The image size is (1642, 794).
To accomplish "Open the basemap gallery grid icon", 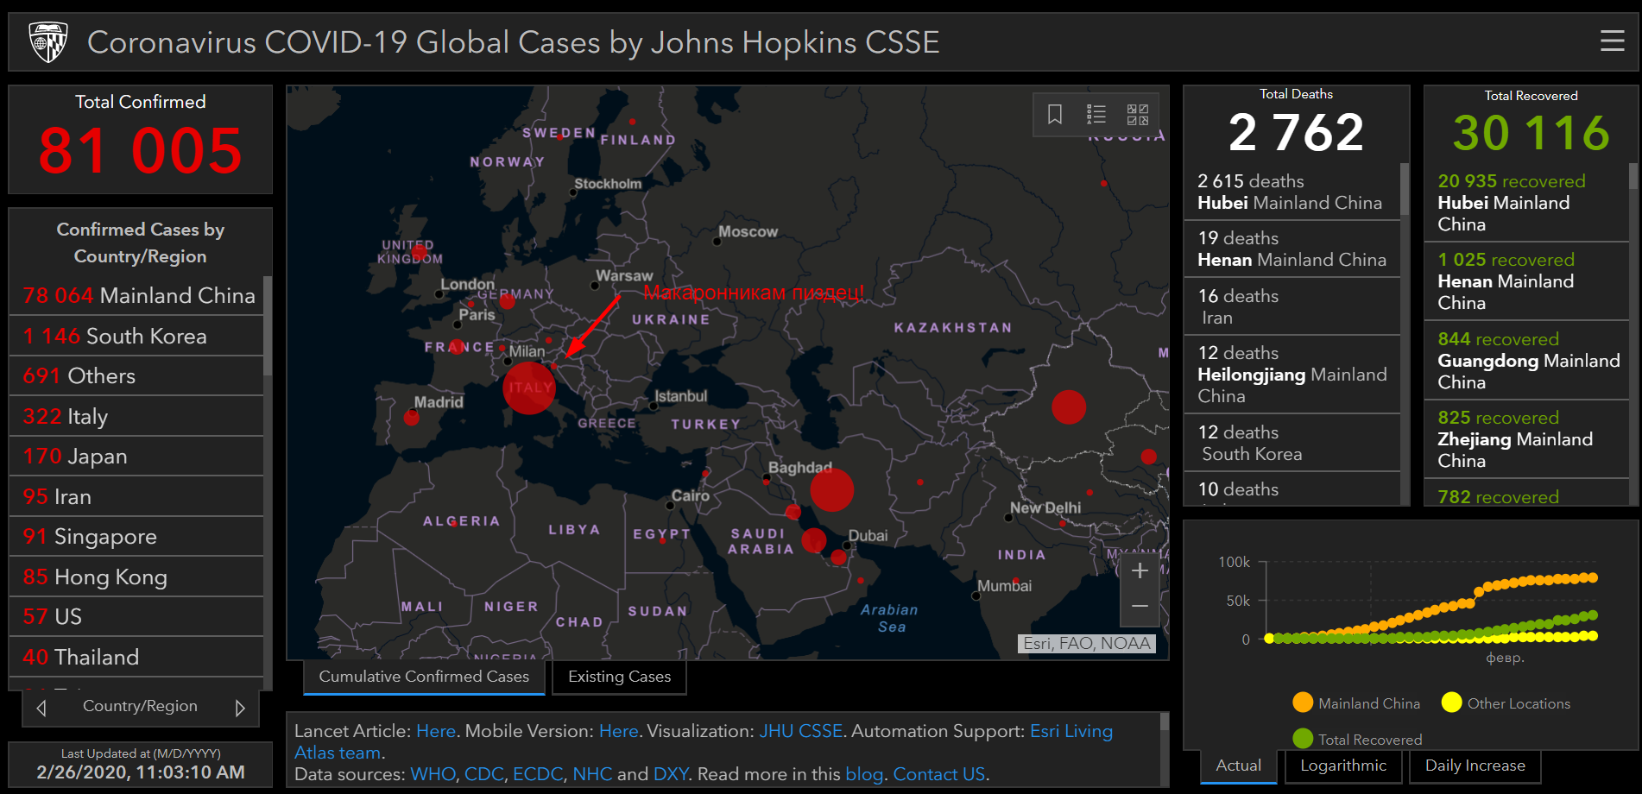I will click(1138, 114).
